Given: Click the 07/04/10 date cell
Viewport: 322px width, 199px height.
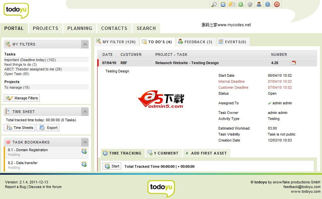Looking at the screenshot, I should point(109,63).
